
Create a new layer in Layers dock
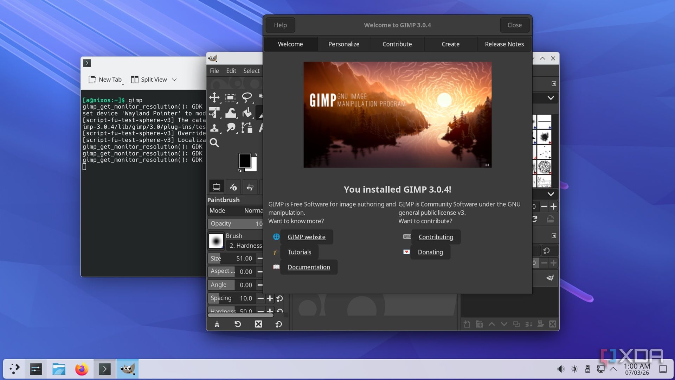(x=467, y=324)
